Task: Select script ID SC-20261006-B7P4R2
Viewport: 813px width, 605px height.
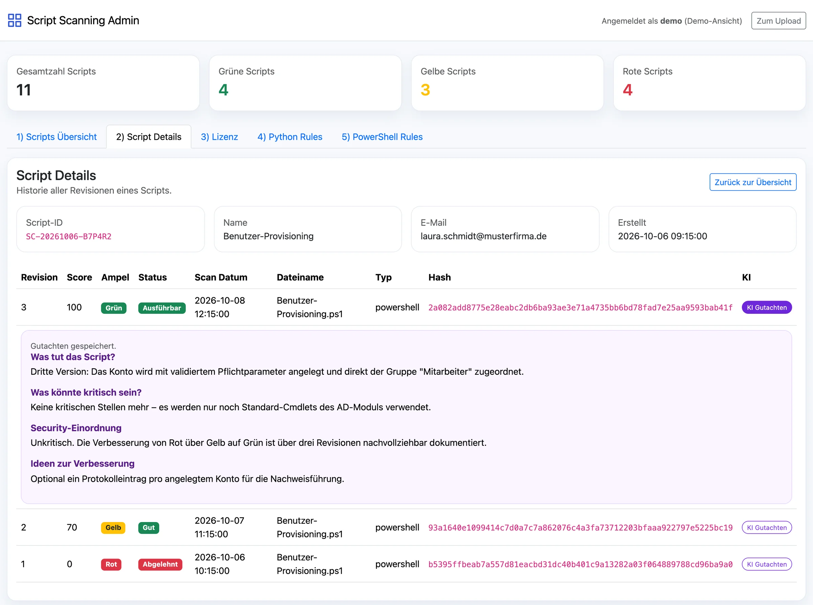Action: pos(68,237)
